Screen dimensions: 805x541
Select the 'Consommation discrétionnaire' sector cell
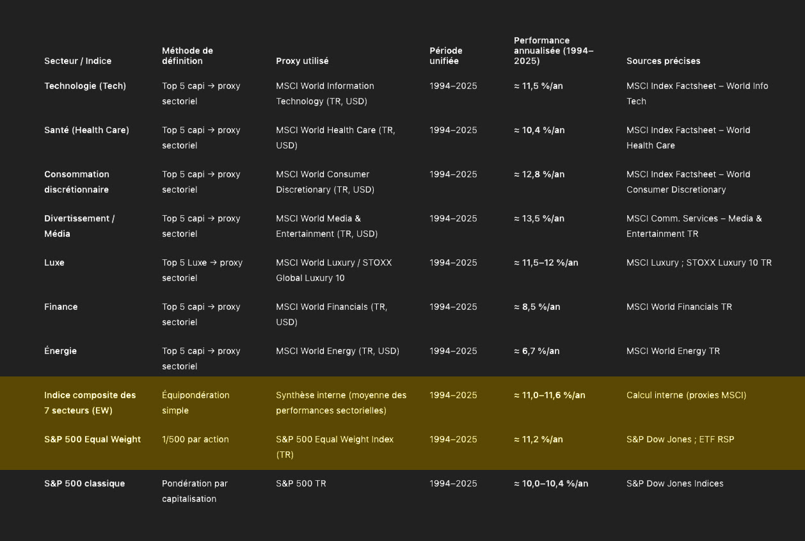pyautogui.click(x=77, y=182)
